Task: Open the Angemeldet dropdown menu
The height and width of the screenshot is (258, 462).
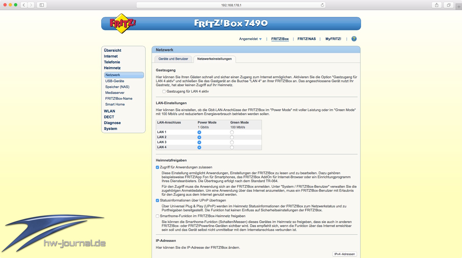Action: pyautogui.click(x=250, y=39)
